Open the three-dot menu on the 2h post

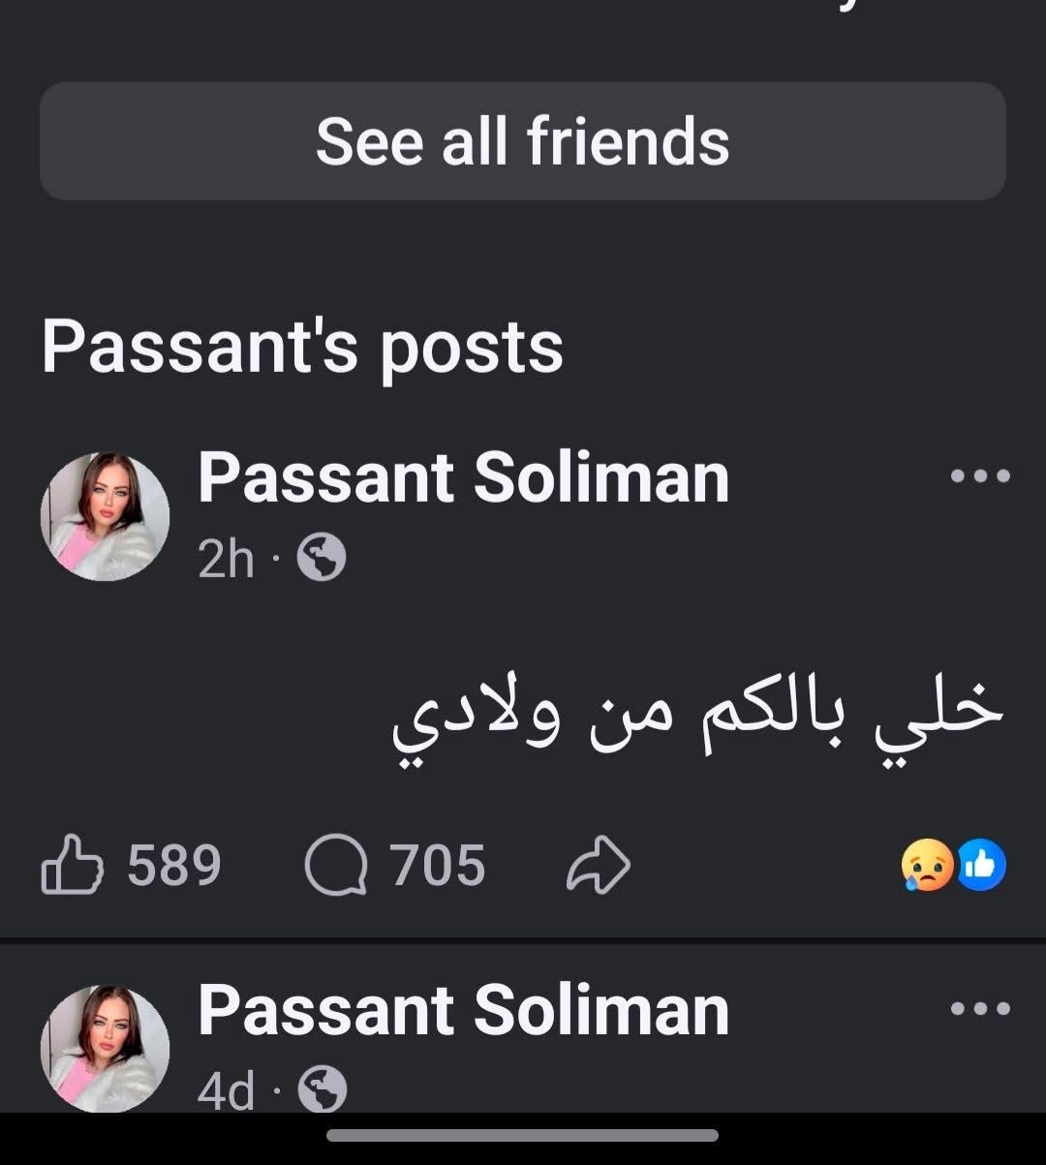[980, 475]
